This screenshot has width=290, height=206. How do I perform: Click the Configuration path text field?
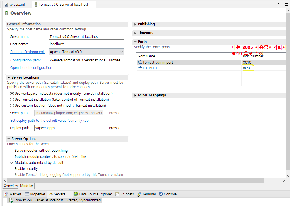tap(77, 60)
